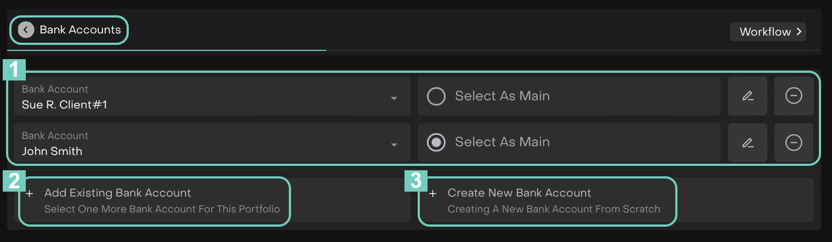Click the plus icon for Create New Bank Account
This screenshot has width=832, height=242.
(432, 194)
